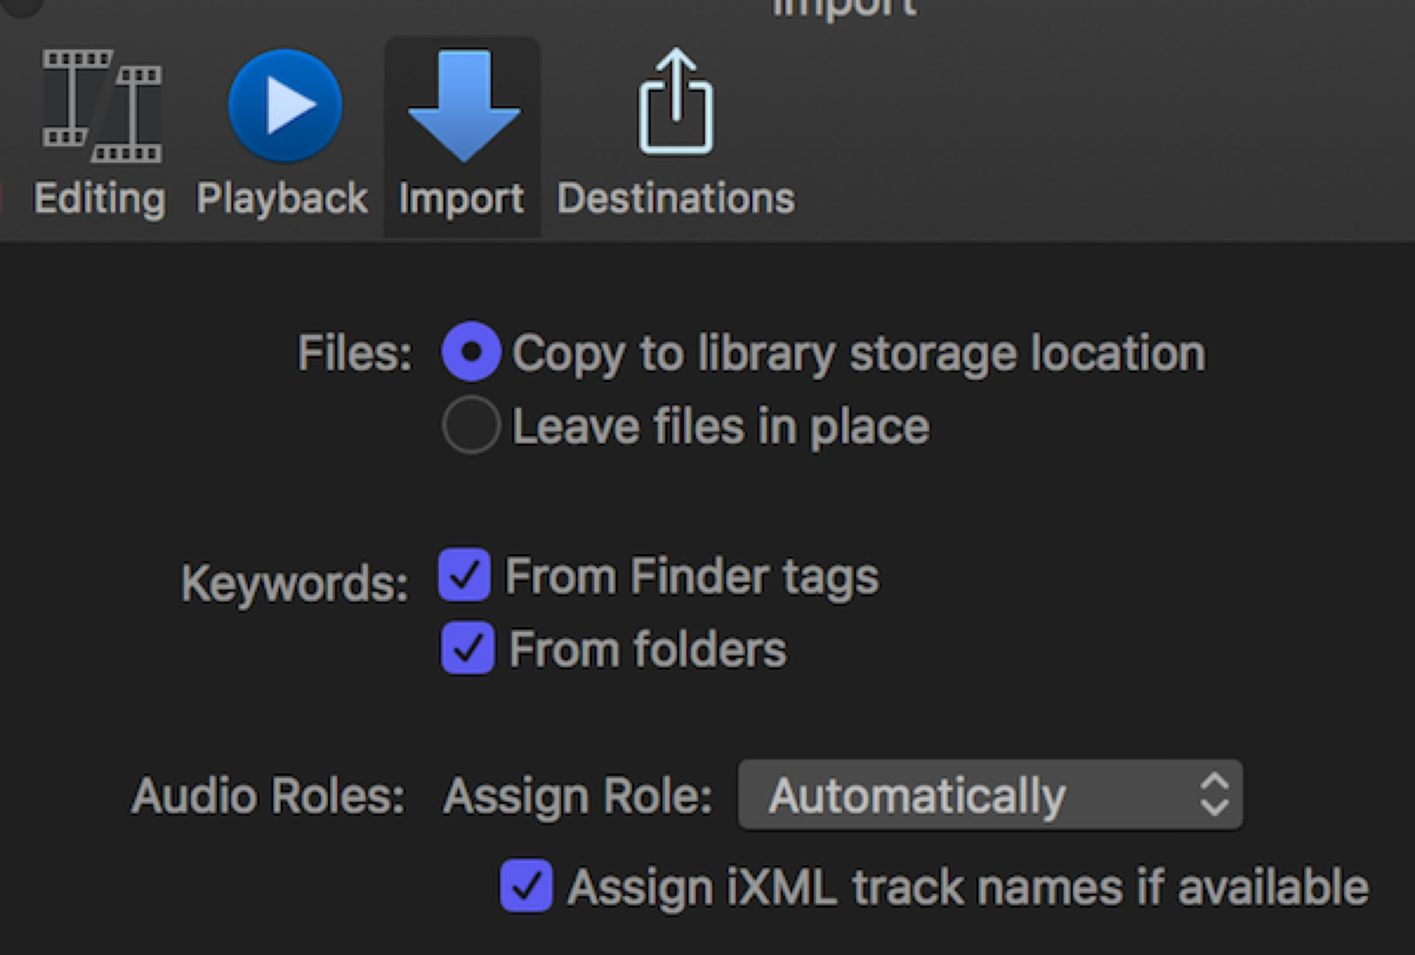Image resolution: width=1415 pixels, height=955 pixels.
Task: Click the 'From folders' label text
Action: [x=648, y=649]
